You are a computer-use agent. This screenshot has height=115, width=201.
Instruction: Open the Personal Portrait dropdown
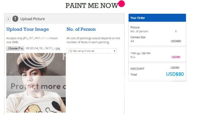pos(91,51)
